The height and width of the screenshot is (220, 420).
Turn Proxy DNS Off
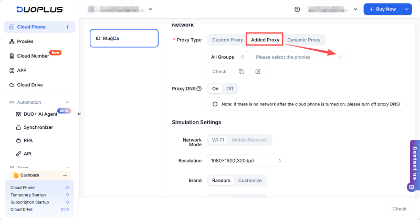point(230,89)
